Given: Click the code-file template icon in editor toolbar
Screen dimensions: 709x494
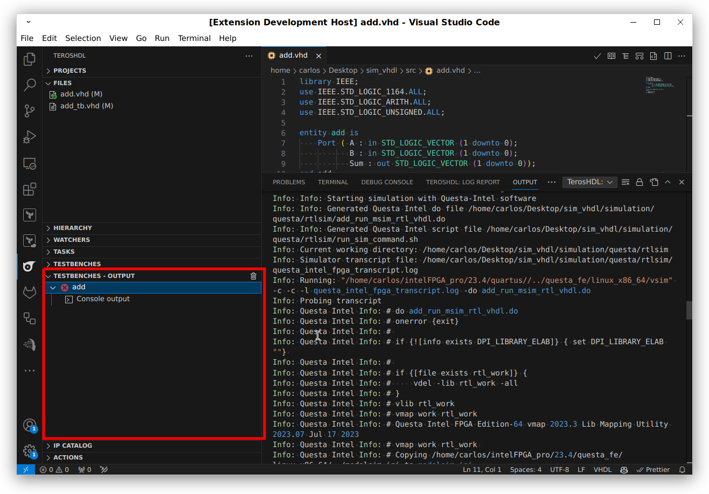Looking at the screenshot, I should click(x=654, y=55).
